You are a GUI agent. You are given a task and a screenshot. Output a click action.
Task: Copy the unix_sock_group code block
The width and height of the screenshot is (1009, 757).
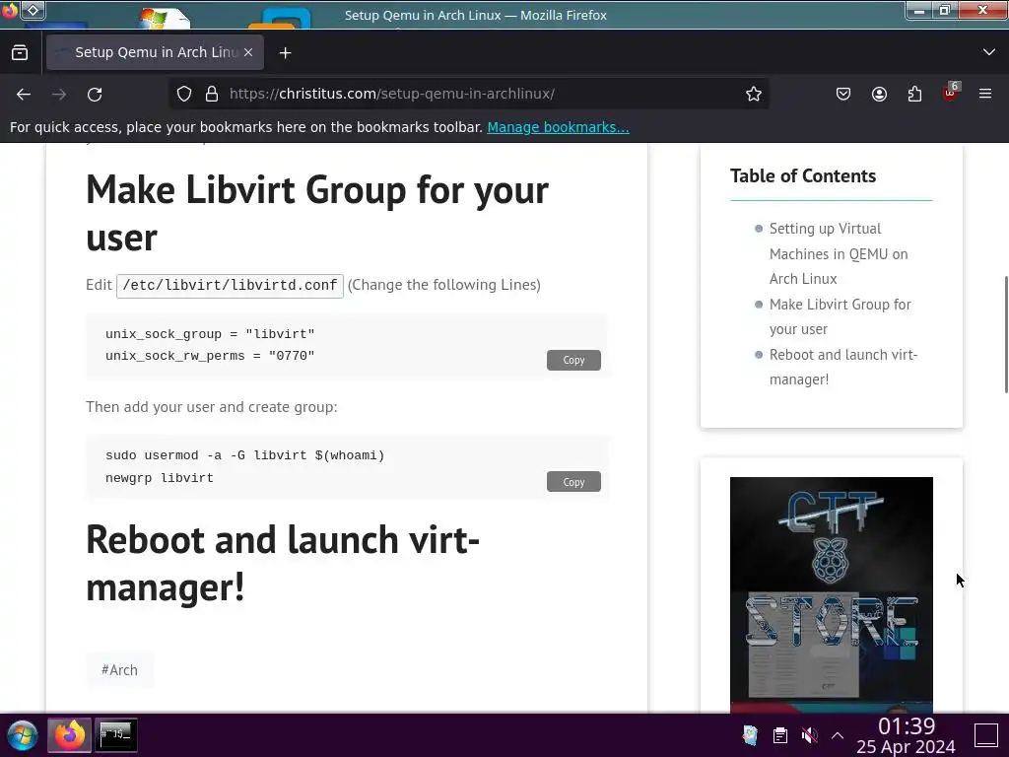click(x=573, y=360)
